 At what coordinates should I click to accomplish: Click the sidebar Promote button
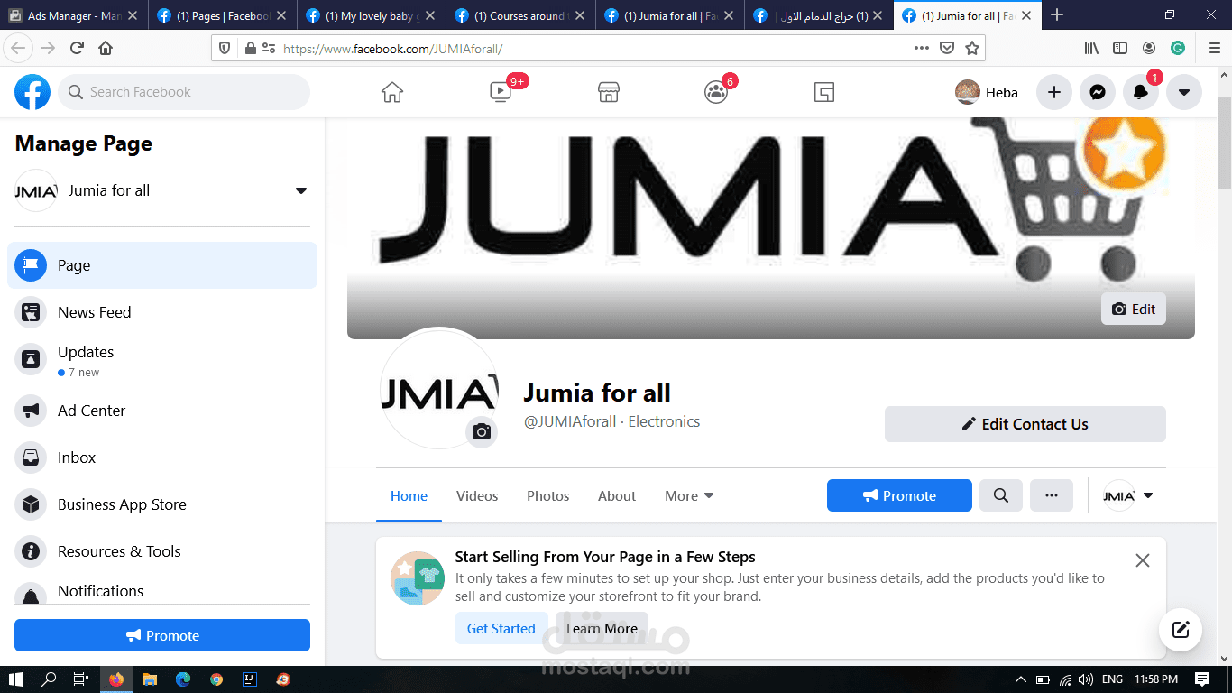pyautogui.click(x=162, y=635)
